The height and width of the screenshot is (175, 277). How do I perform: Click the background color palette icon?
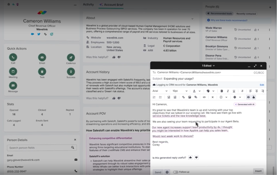click(x=208, y=91)
